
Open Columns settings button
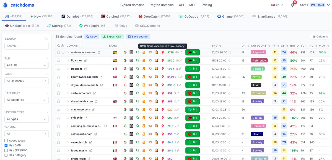click(x=320, y=37)
